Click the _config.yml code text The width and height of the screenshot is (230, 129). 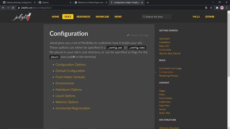point(115,48)
